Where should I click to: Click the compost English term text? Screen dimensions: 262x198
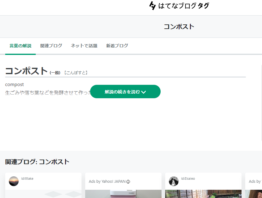14,85
